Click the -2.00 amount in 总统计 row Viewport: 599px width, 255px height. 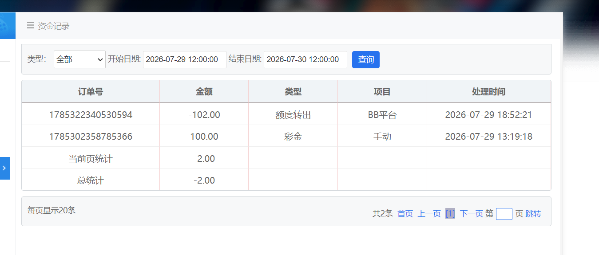[x=204, y=180]
